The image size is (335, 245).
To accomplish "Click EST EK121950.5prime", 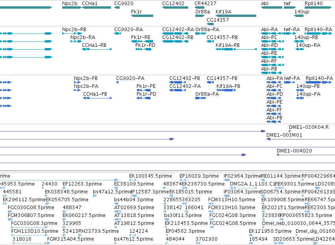I will click(251, 236).
